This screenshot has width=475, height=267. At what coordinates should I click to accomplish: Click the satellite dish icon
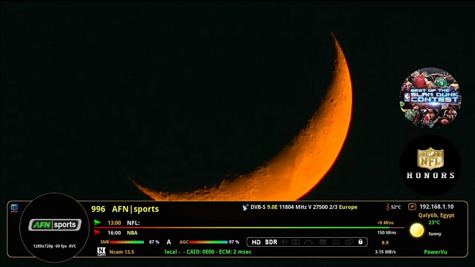tap(245, 207)
